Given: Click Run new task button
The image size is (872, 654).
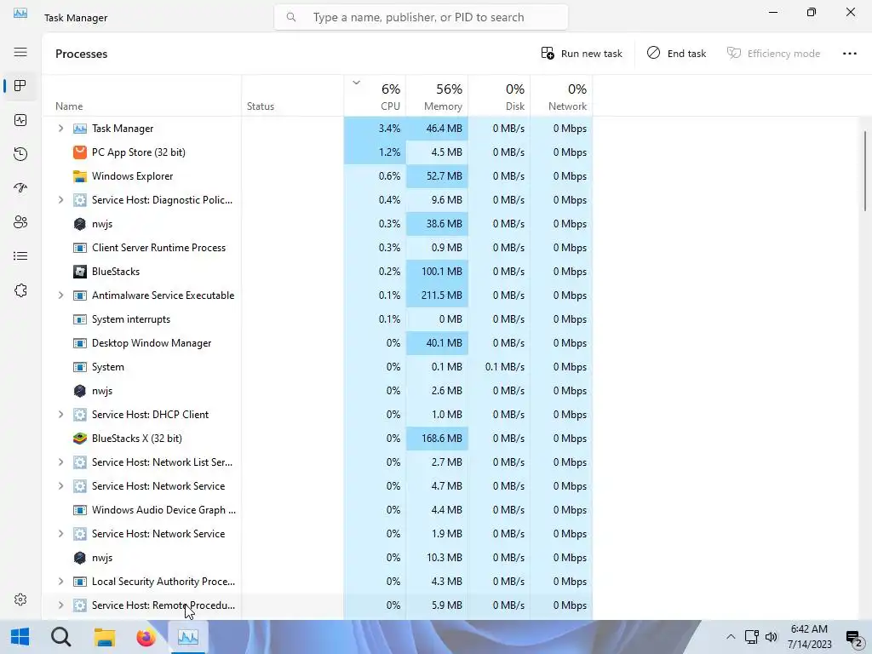Looking at the screenshot, I should click(x=582, y=54).
